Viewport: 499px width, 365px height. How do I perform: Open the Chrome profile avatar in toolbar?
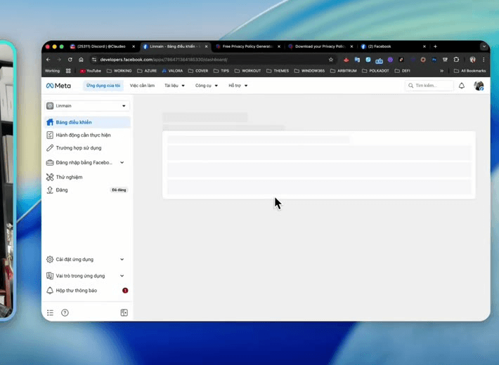(x=472, y=60)
